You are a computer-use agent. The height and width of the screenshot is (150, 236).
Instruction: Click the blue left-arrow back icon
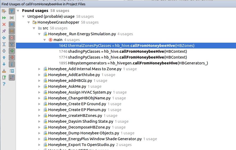pos(4,38)
